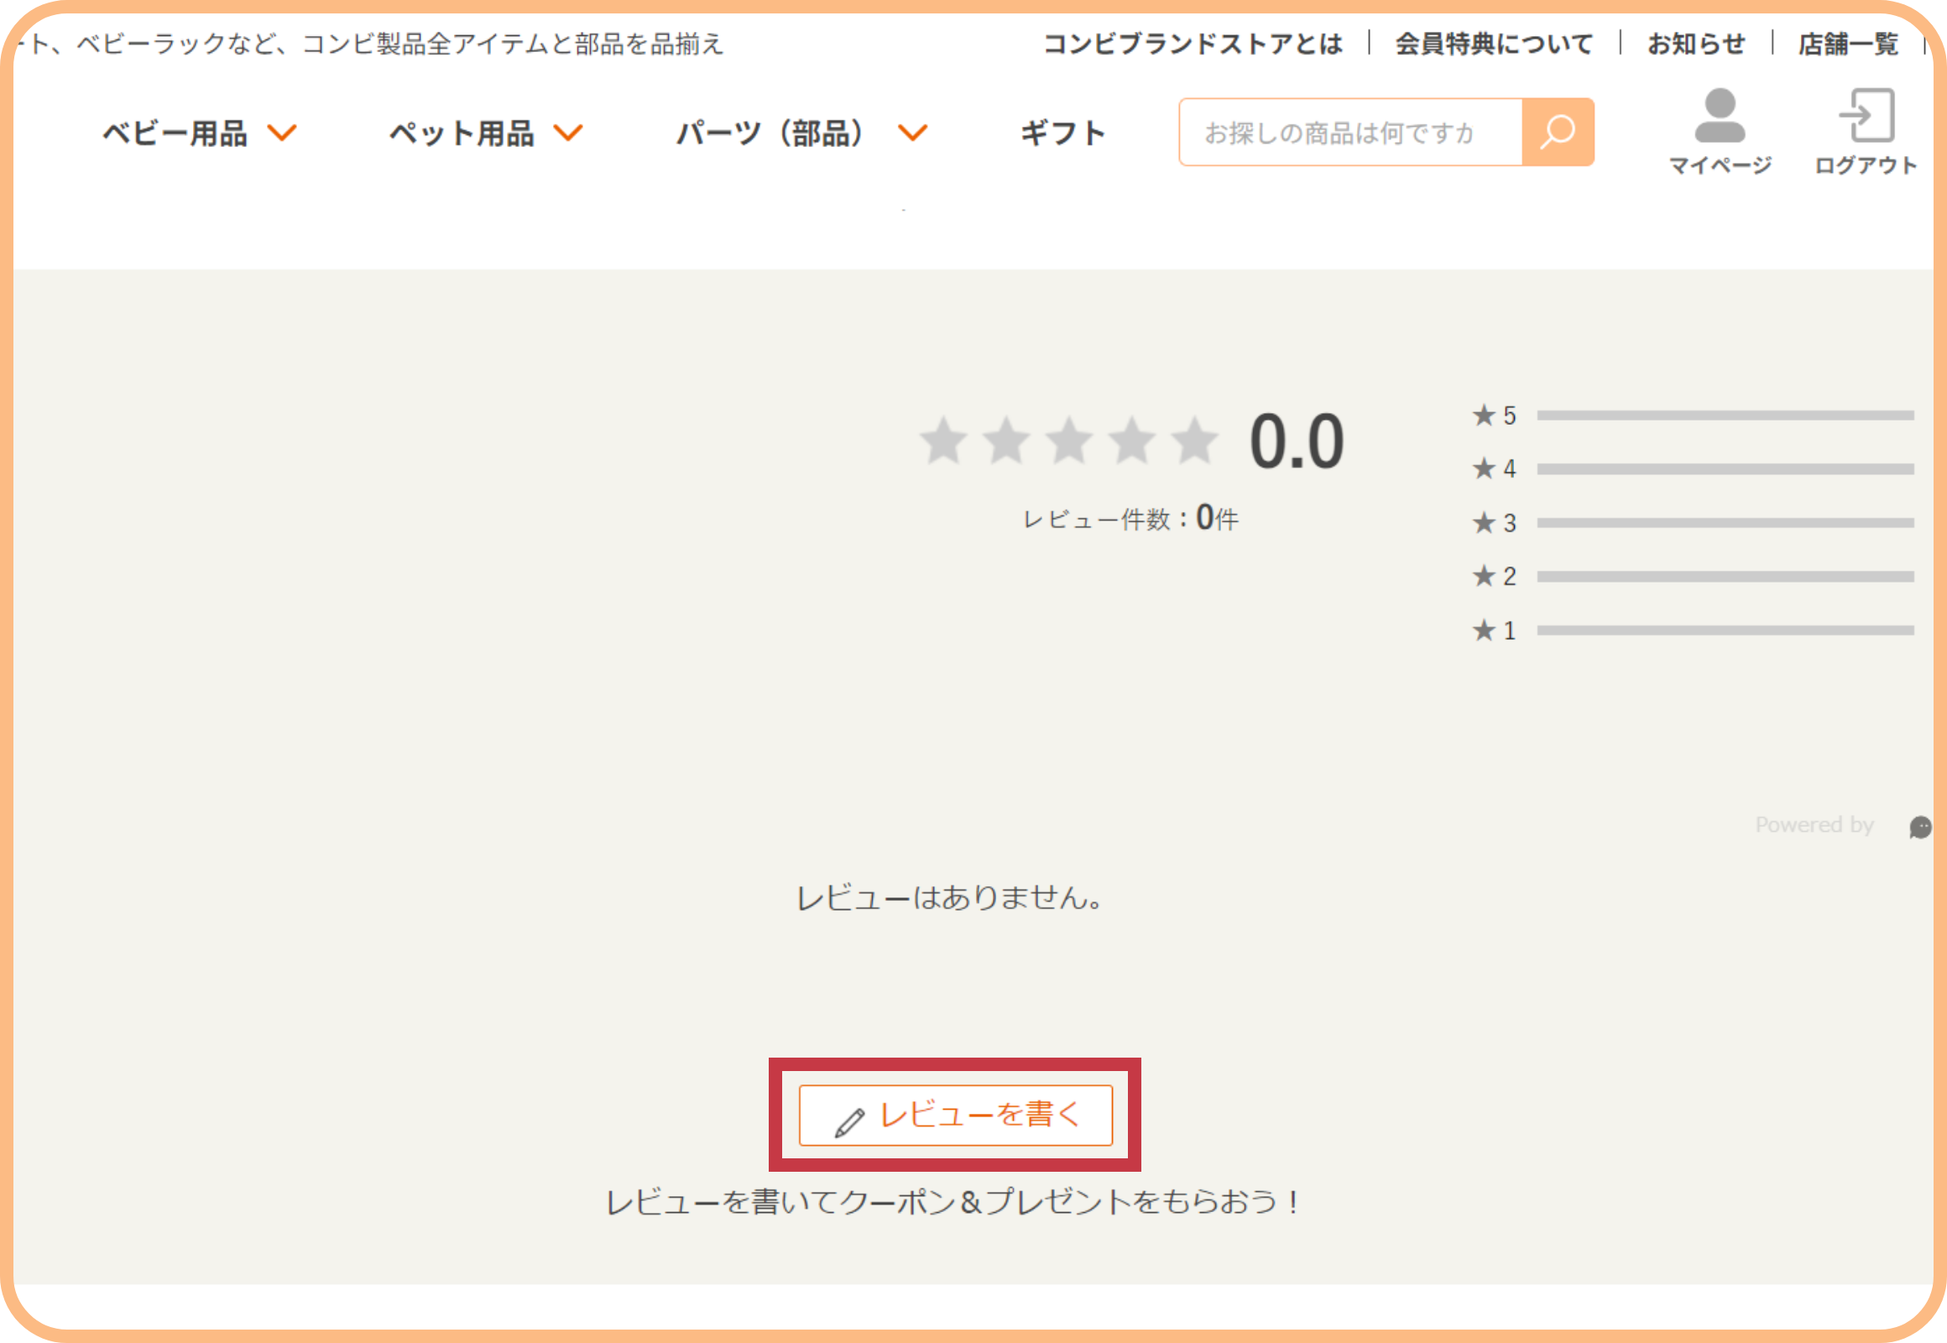
Task: Click the product search input field
Action: (1346, 131)
